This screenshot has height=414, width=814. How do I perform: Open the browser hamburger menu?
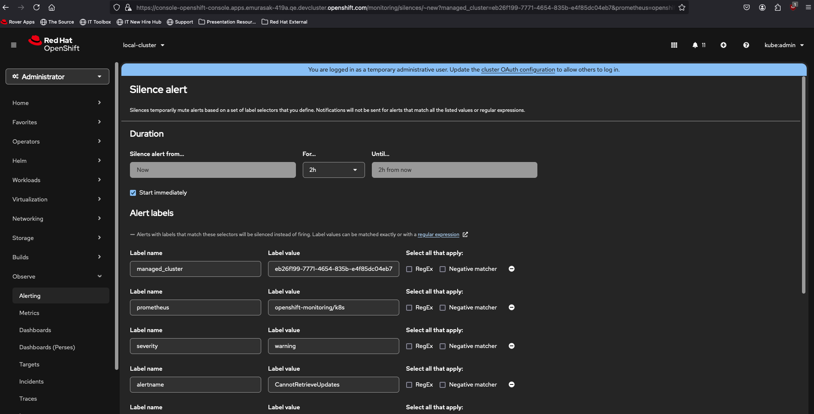pos(808,7)
